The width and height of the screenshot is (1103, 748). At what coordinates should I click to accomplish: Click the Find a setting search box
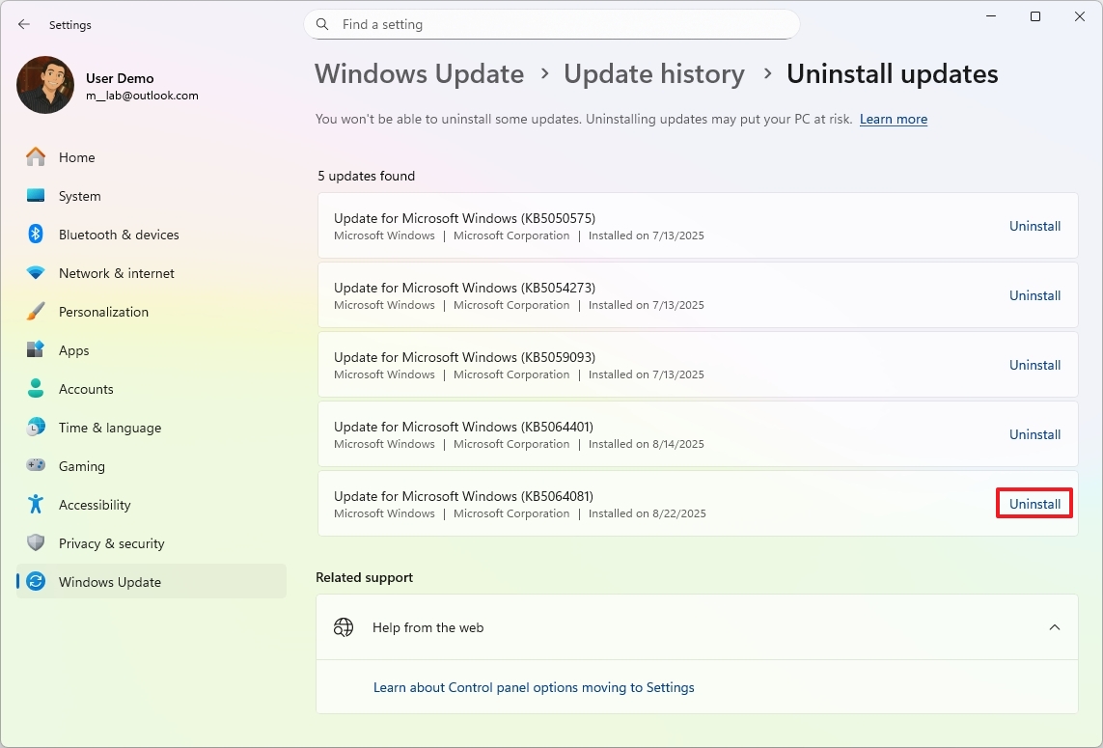click(x=551, y=24)
